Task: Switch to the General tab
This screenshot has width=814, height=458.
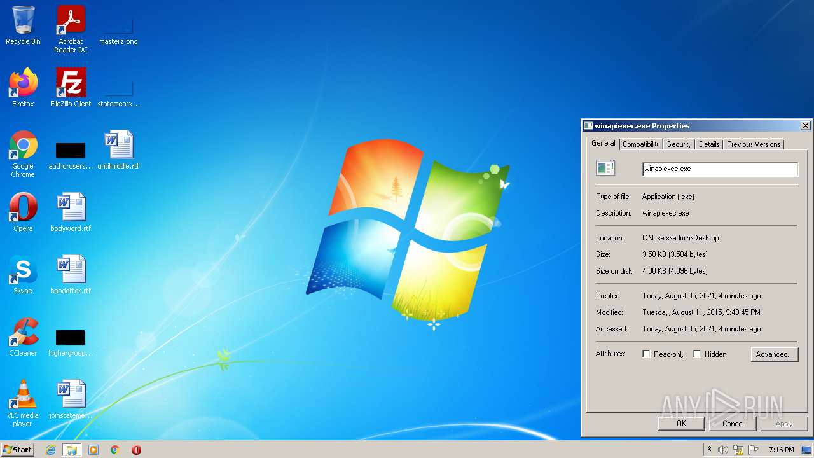Action: (603, 144)
